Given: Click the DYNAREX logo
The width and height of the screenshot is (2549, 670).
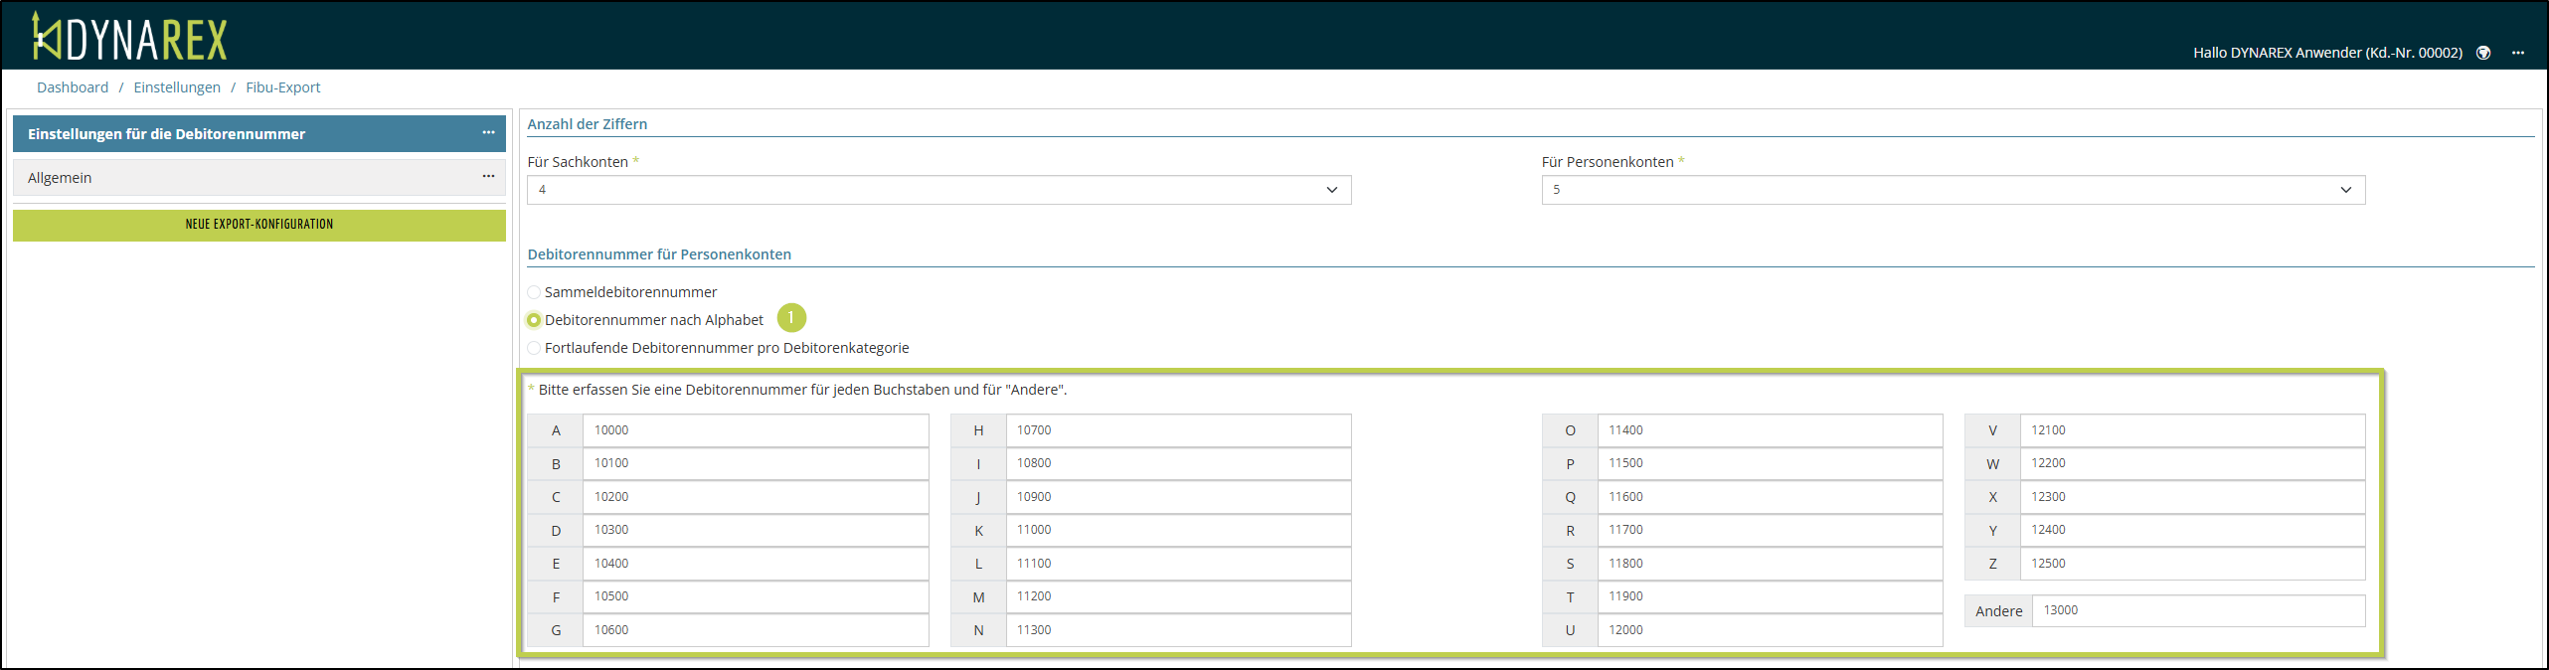Looking at the screenshot, I should (x=129, y=38).
